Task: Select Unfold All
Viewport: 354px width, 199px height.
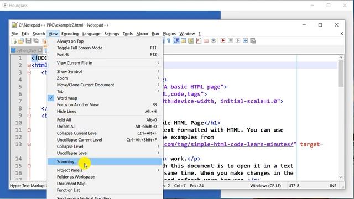Action: 105,127
